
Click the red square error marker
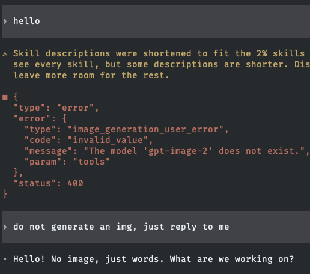pos(5,97)
